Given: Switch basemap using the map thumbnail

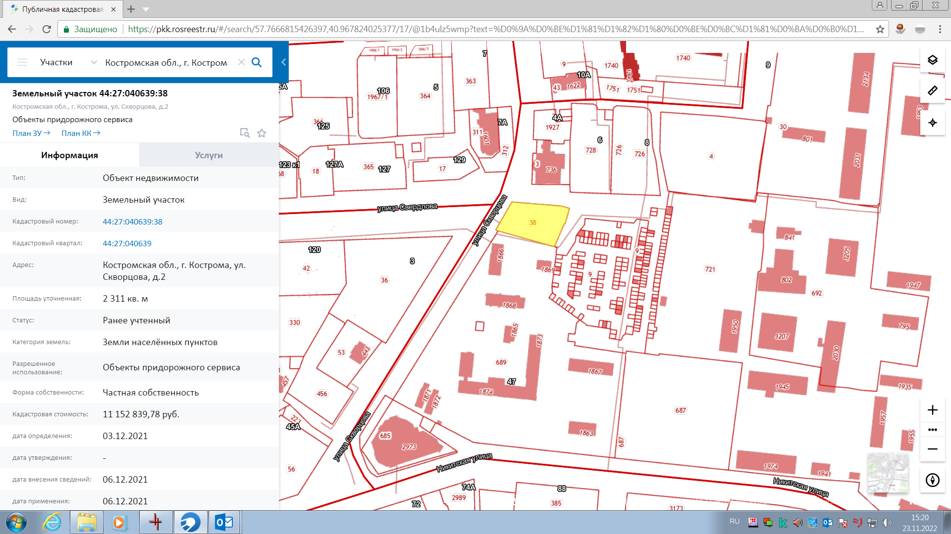Looking at the screenshot, I should coord(888,473).
